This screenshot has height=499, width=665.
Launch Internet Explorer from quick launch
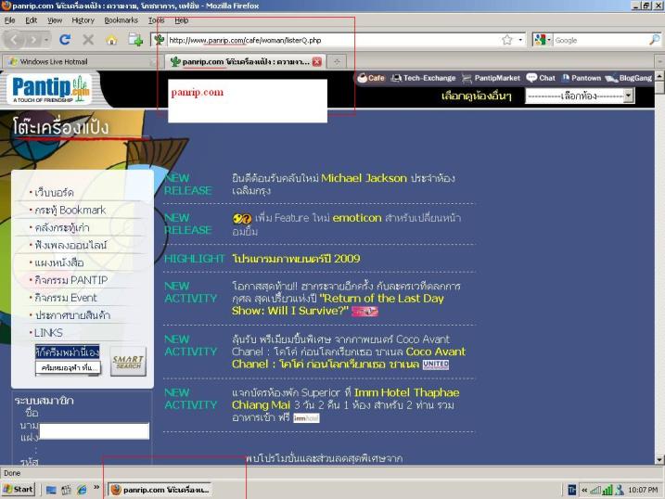[82, 490]
